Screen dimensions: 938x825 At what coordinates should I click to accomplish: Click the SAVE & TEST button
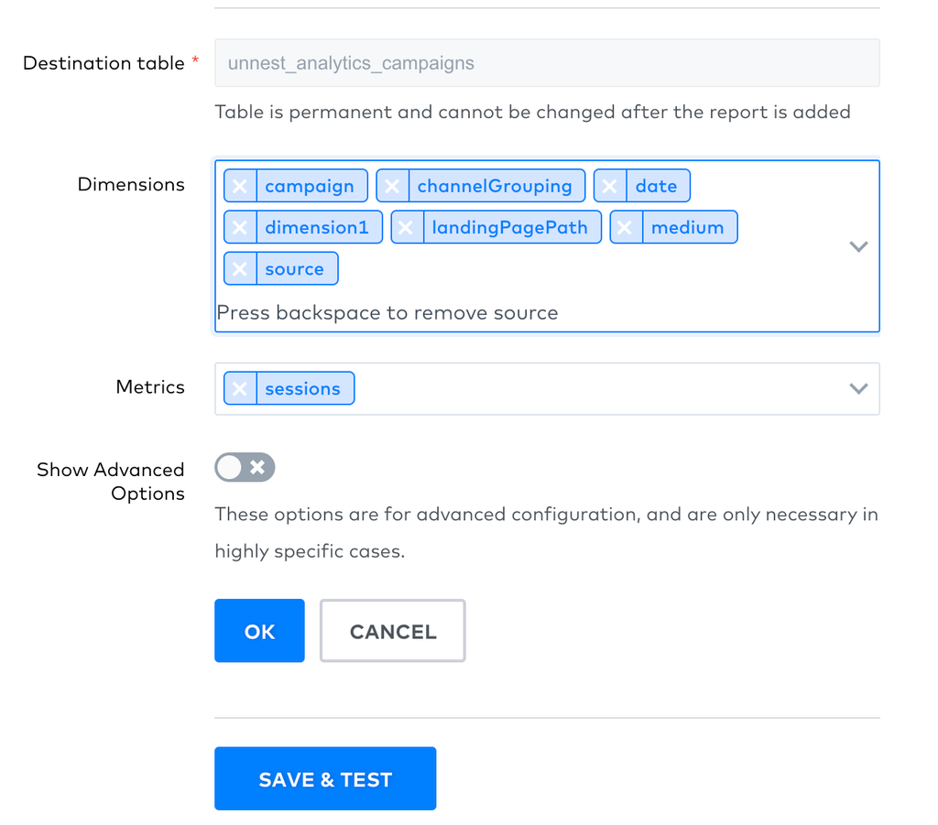pyautogui.click(x=325, y=779)
